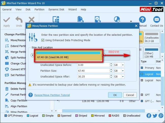The height and width of the screenshot is (123, 165).
Task: Open Partition Recovery toolbar icon
Action: pyautogui.click(x=117, y=19)
